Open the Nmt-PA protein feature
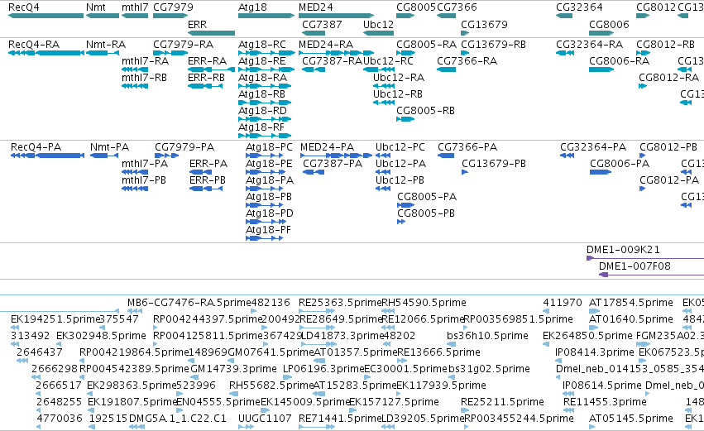Image resolution: width=704 pixels, height=431 pixels. [104, 156]
